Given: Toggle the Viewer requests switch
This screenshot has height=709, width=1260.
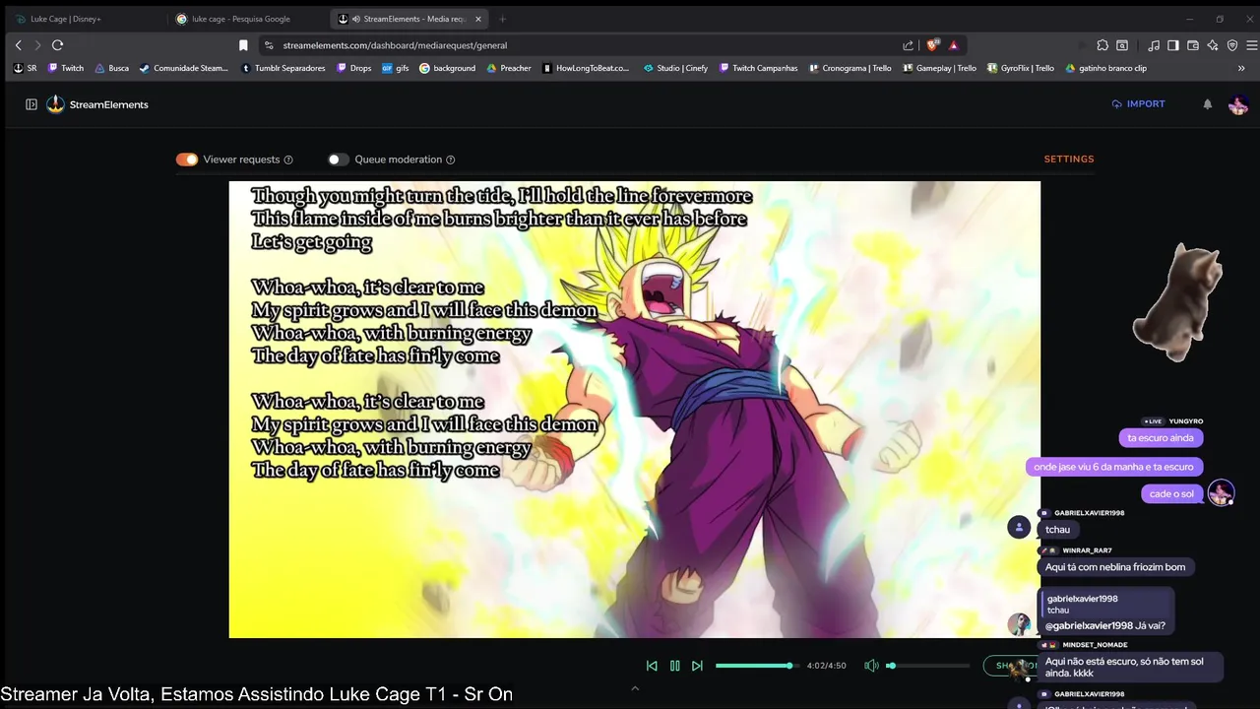Looking at the screenshot, I should 187,160.
